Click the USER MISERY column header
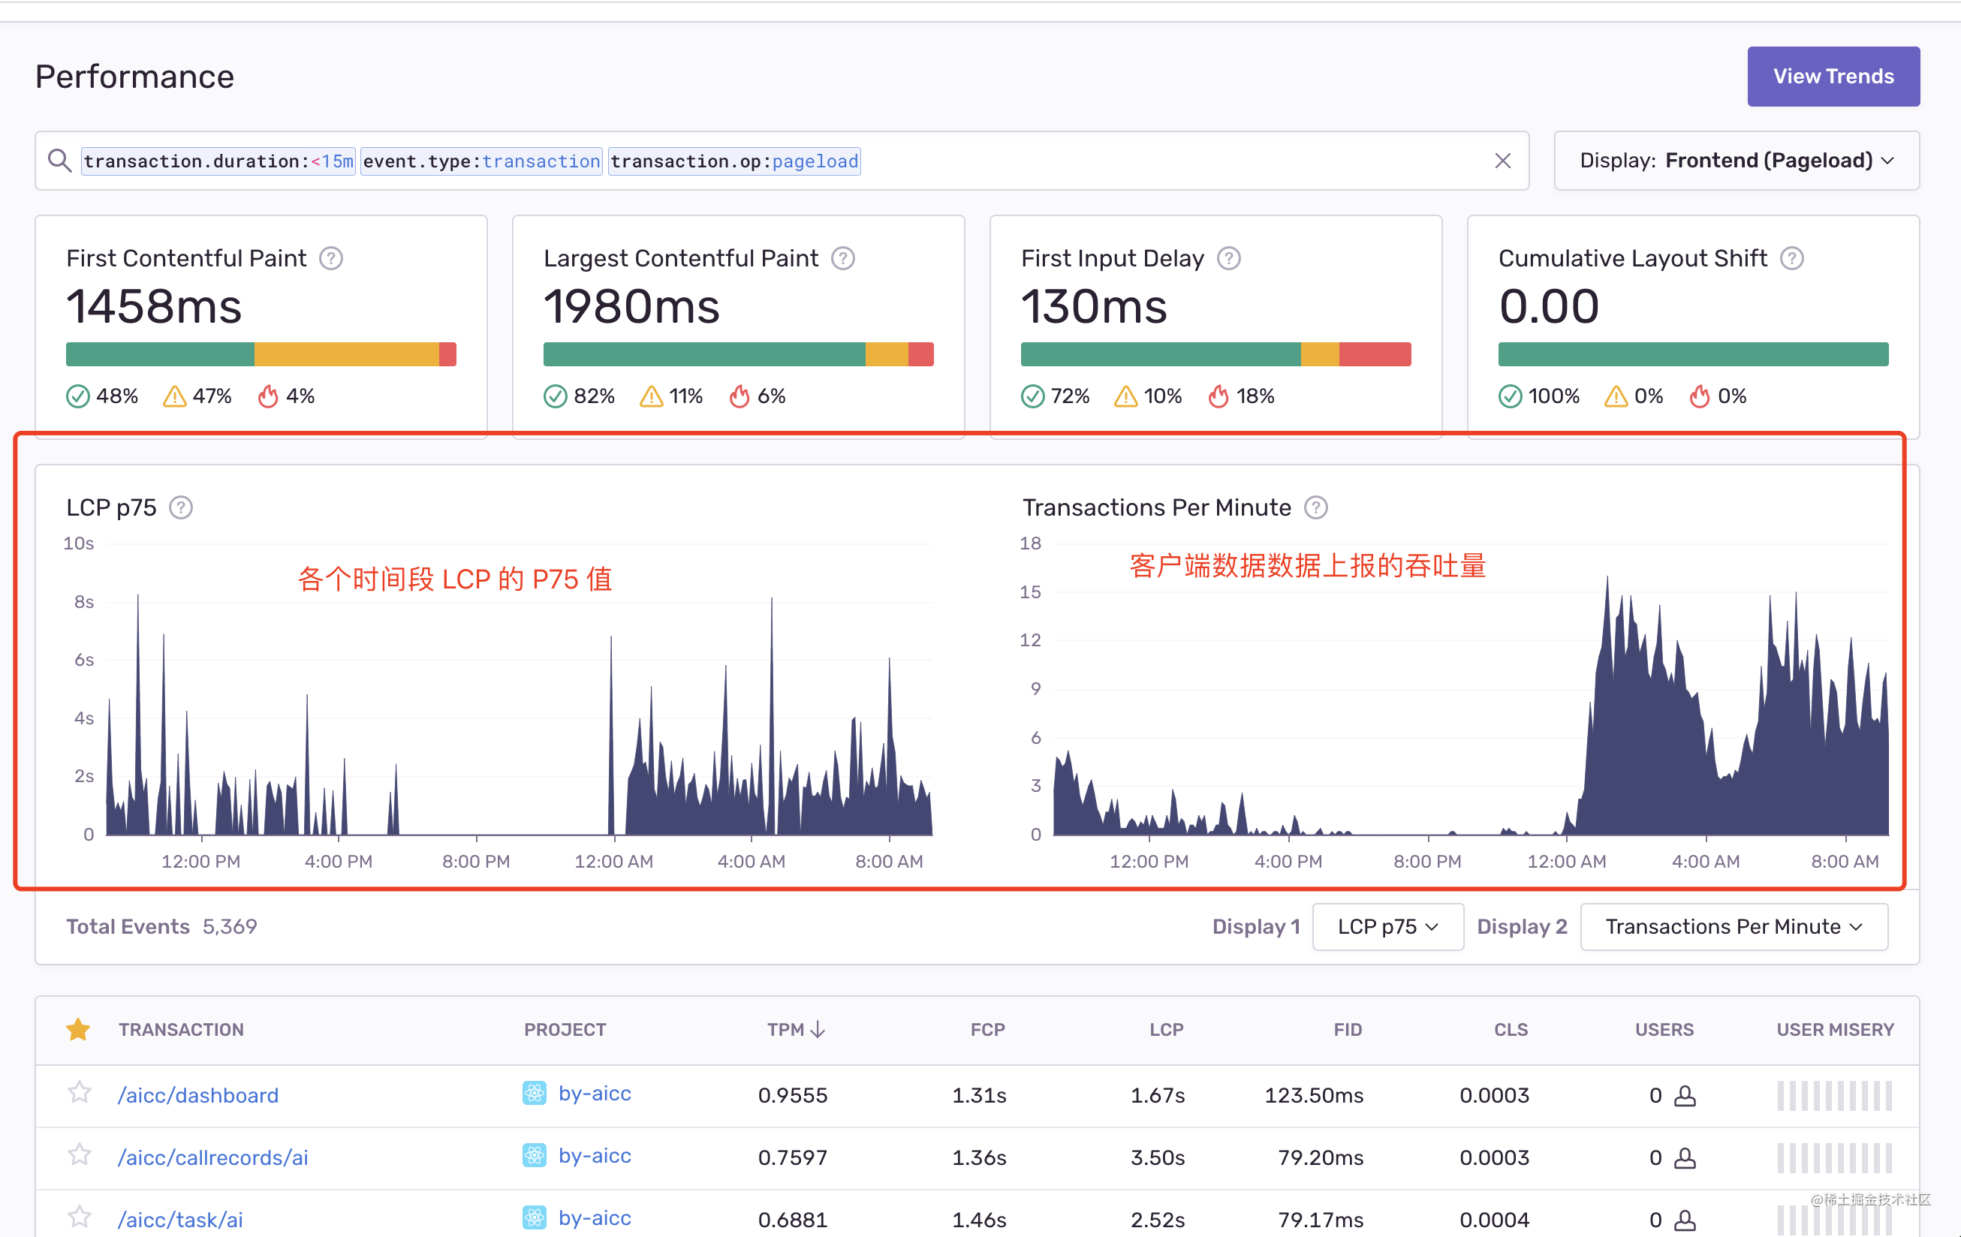Screen dimensions: 1961x1237 pyautogui.click(x=1835, y=1029)
